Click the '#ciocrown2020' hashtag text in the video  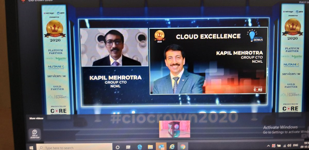pos(174,117)
